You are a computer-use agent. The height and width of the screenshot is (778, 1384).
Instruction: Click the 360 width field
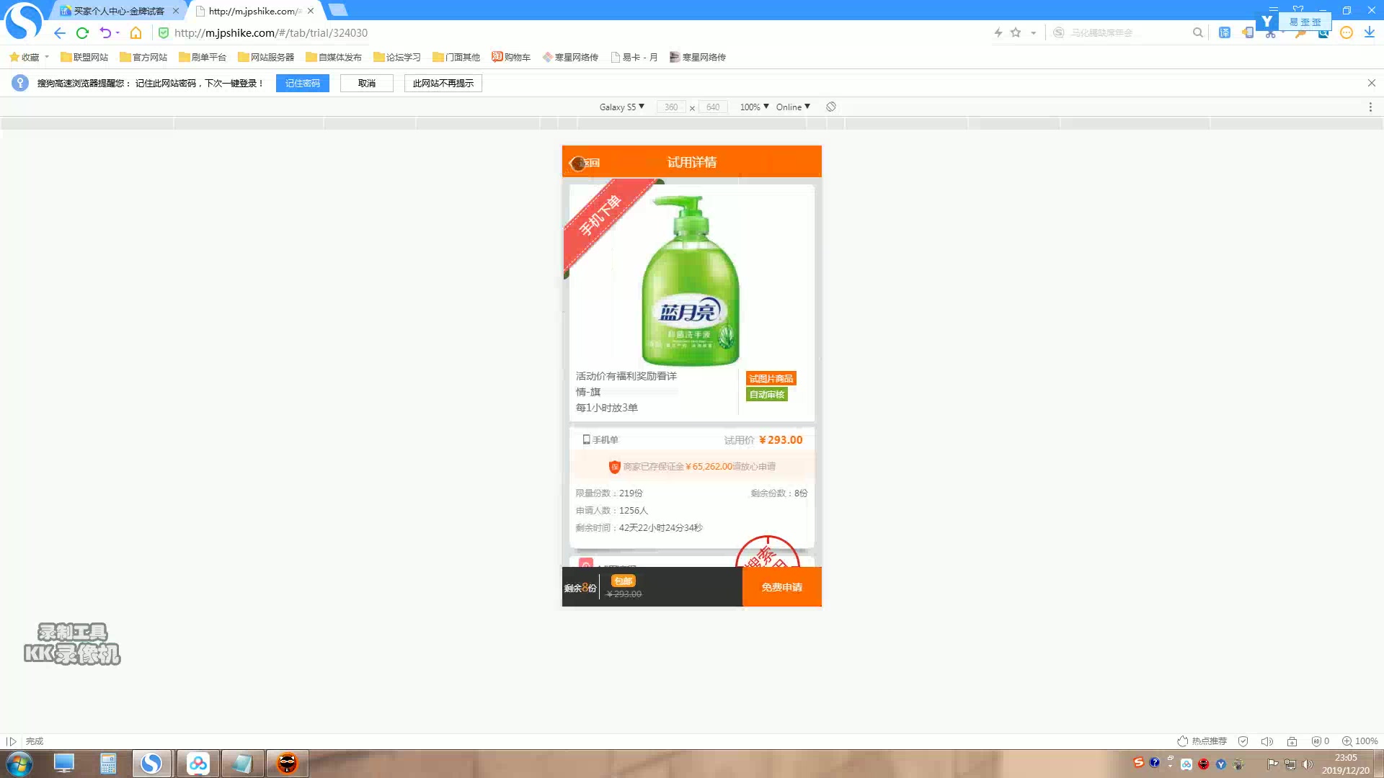tap(671, 107)
